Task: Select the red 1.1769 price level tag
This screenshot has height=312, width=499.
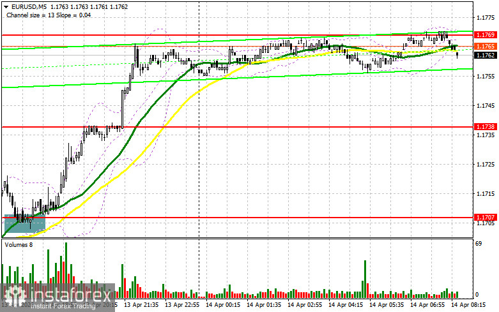Action: (x=486, y=34)
